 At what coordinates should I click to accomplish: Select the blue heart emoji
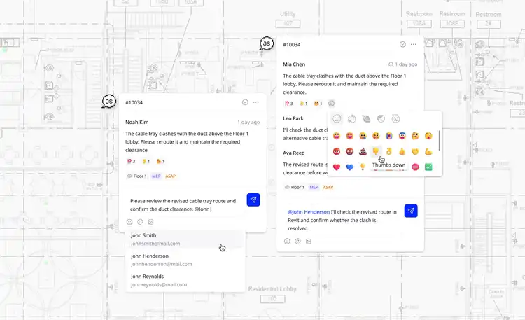pos(349,167)
